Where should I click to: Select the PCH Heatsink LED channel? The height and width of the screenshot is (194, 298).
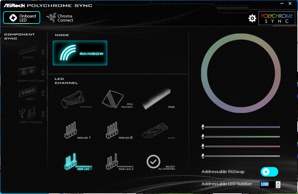[x=117, y=99]
